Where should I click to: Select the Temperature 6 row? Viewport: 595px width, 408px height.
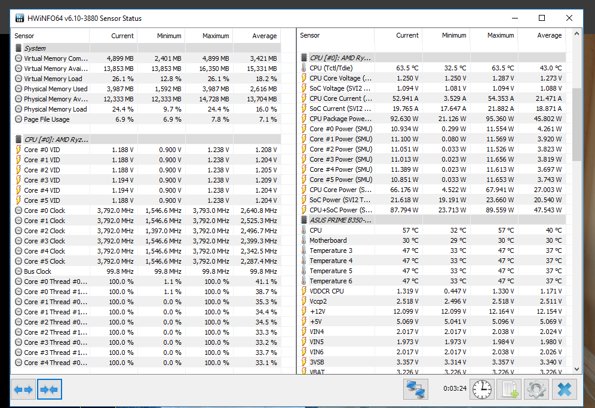pyautogui.click(x=431, y=281)
